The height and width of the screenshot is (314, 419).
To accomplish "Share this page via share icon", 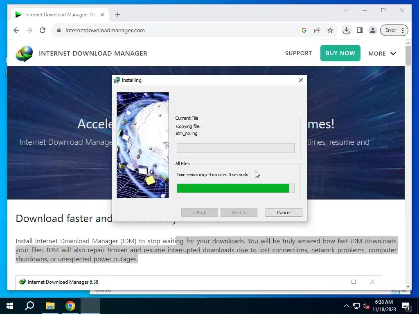I will click(317, 30).
